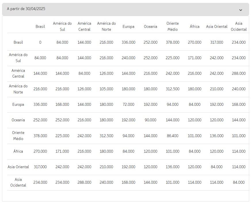Select the América Central column header
The height and width of the screenshot is (203, 252).
[x=84, y=26]
